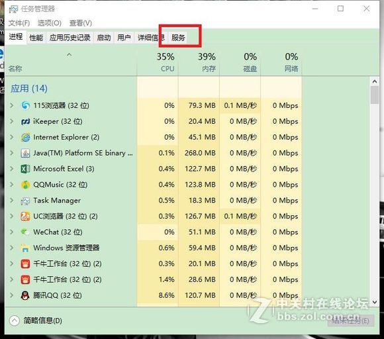The height and width of the screenshot is (339, 384).
Task: Click the 59.4 MB memory value
Action: click(x=202, y=248)
